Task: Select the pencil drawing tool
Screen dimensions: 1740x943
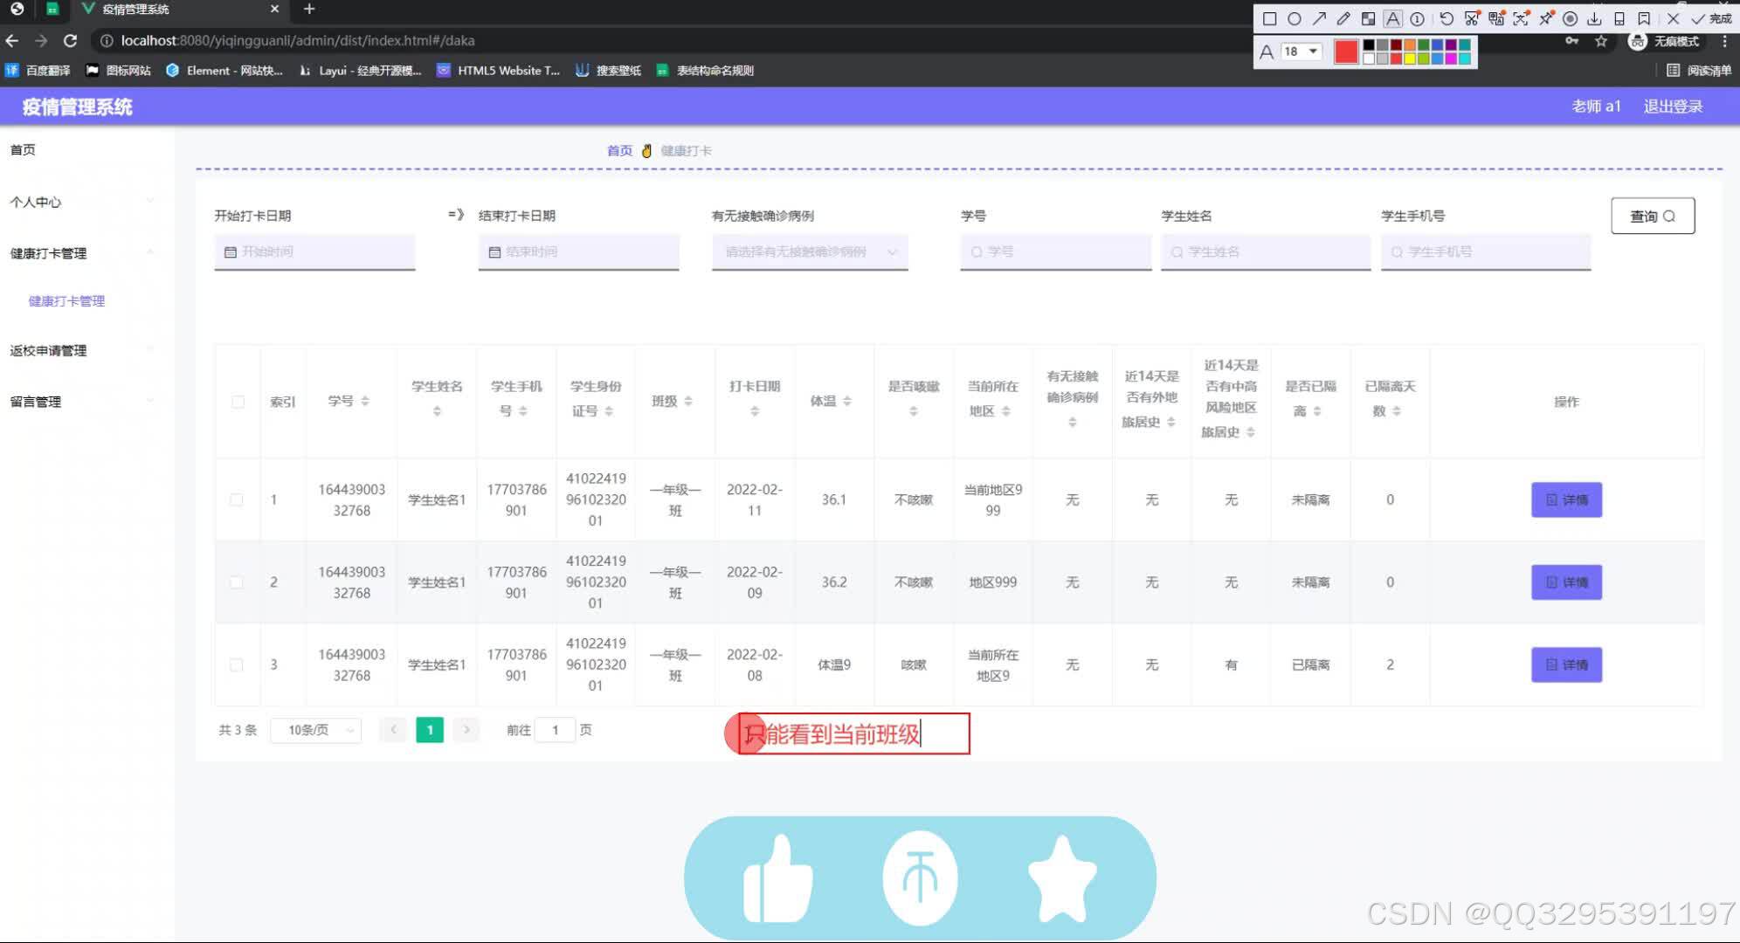Action: (1343, 18)
